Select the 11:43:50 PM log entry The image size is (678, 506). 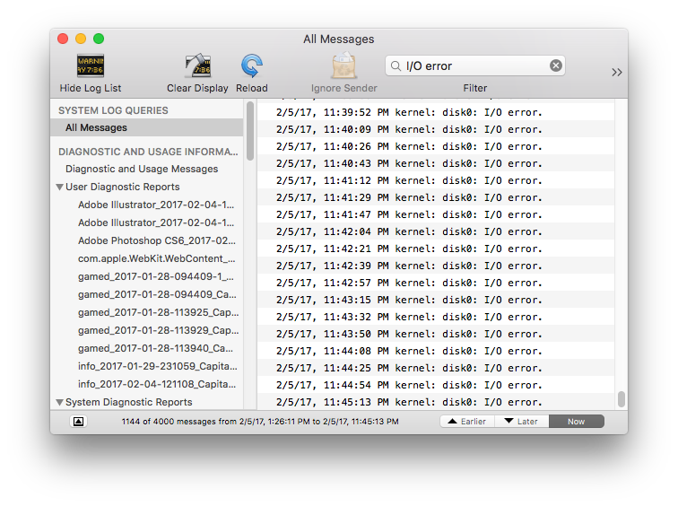[436, 334]
